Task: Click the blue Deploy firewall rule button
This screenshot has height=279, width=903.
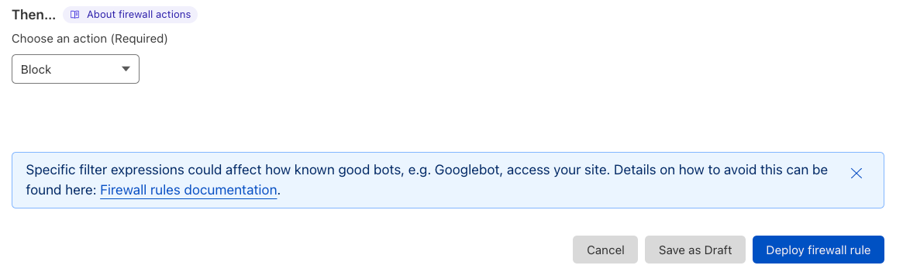Action: click(x=818, y=250)
